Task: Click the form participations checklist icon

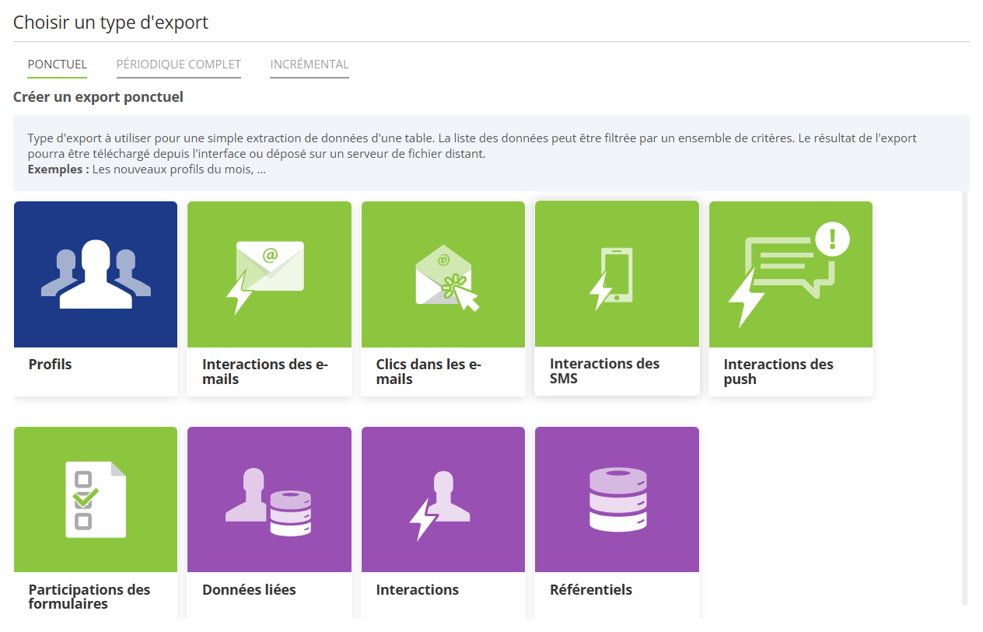Action: 96,499
